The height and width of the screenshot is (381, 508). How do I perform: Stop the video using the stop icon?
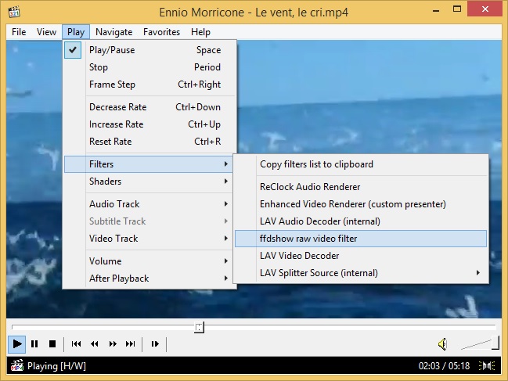(x=52, y=343)
